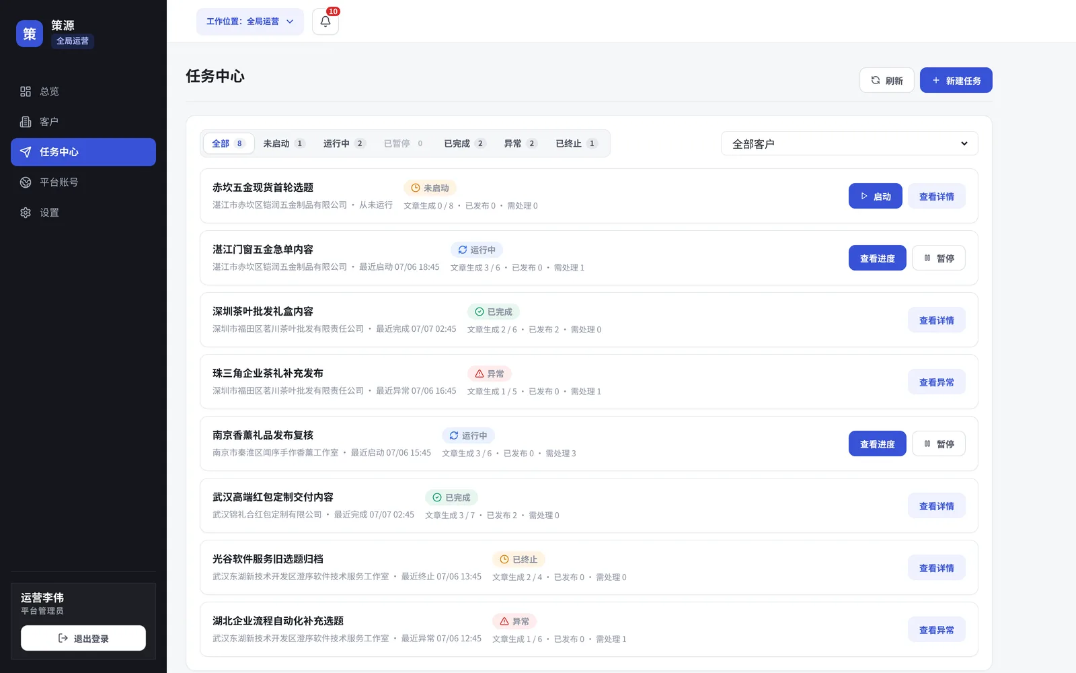View details of 武汉高端红包定制交付内容
Screen dimensions: 1076x673
(x=937, y=506)
